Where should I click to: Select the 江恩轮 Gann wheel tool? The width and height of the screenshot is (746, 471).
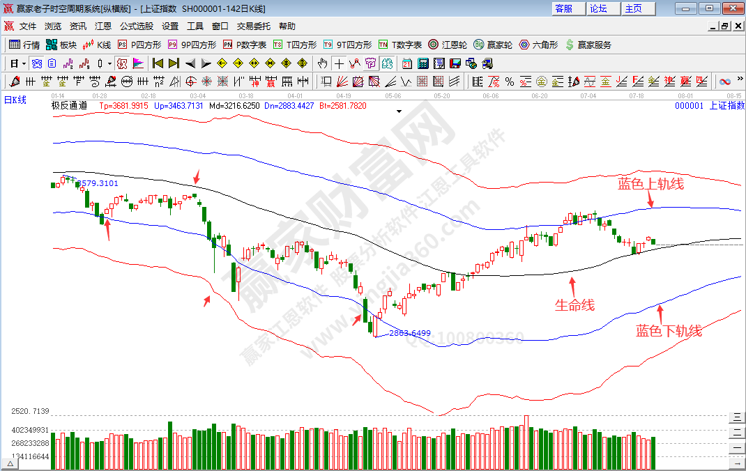(x=448, y=45)
